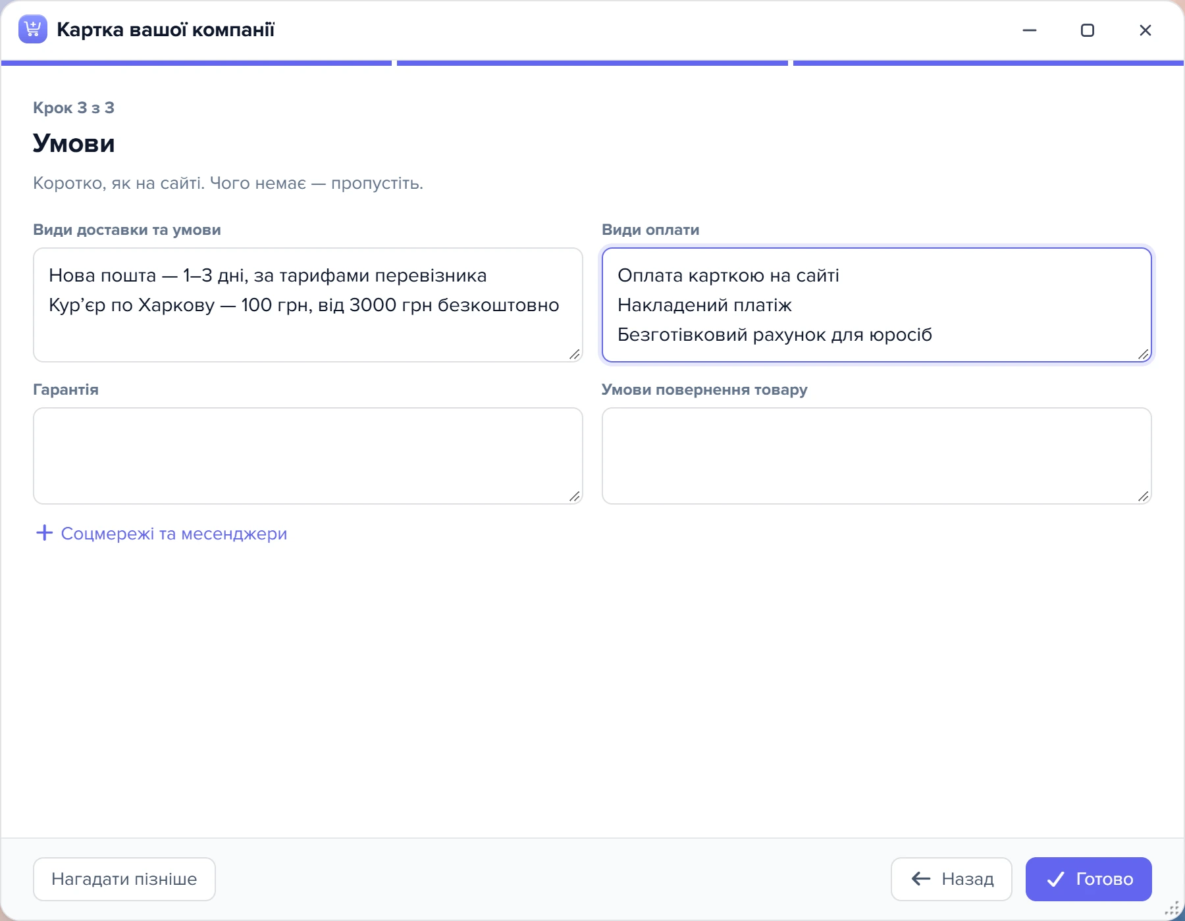This screenshot has height=921, width=1185.
Task: Grab resize handle of Гарантія field
Action: point(575,497)
